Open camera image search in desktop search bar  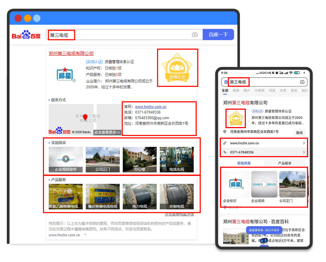coord(195,34)
